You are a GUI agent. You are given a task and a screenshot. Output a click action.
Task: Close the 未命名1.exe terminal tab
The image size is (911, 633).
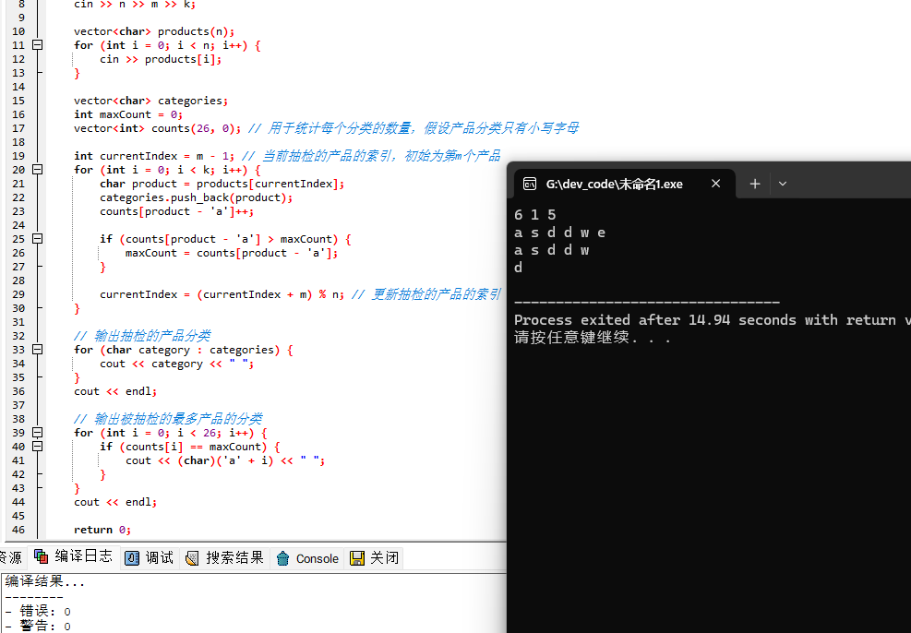click(716, 184)
